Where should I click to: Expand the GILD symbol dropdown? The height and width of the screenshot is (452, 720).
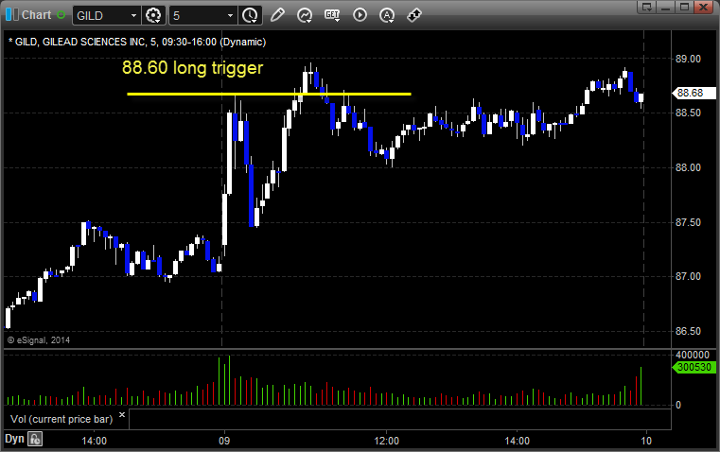pos(133,15)
